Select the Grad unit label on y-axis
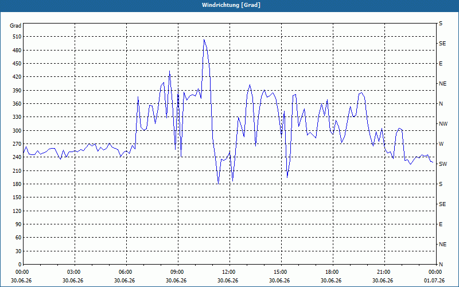This screenshot has height=287, width=459. [x=15, y=26]
